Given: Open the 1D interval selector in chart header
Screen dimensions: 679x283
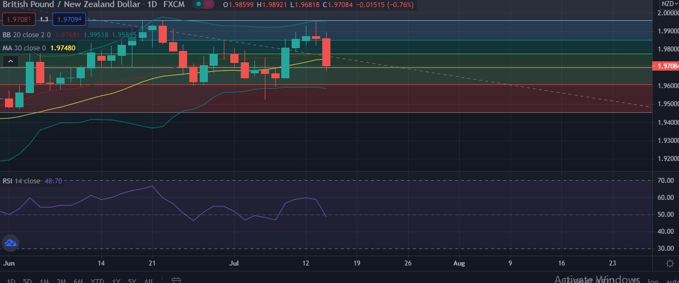Looking at the screenshot, I should click(x=152, y=4).
